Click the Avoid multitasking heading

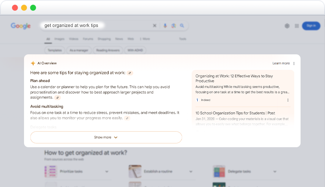point(47,107)
